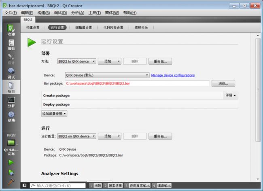This screenshot has width=263, height=191.
Task: Open the 编辑(E) menu
Action: pyautogui.click(x=27, y=13)
